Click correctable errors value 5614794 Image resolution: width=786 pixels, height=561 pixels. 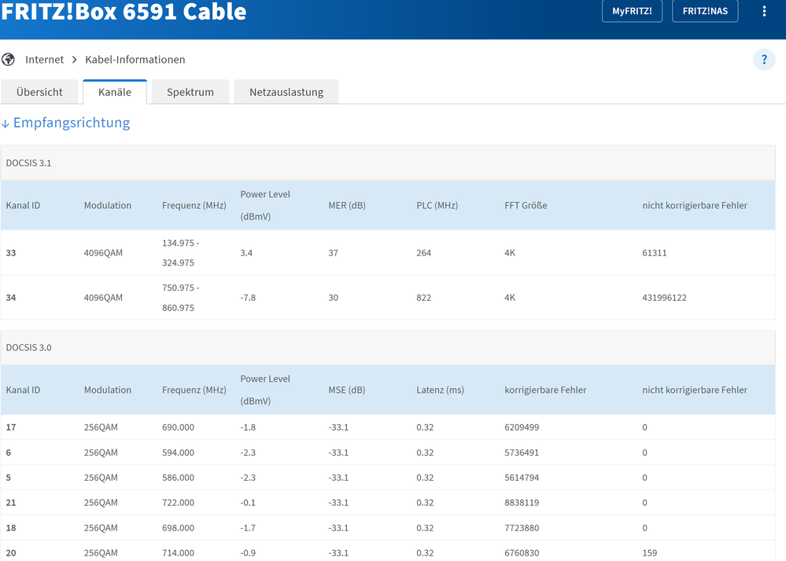point(522,478)
